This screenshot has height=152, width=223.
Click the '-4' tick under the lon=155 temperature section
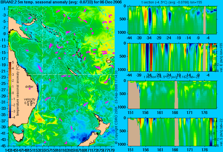click(208, 38)
